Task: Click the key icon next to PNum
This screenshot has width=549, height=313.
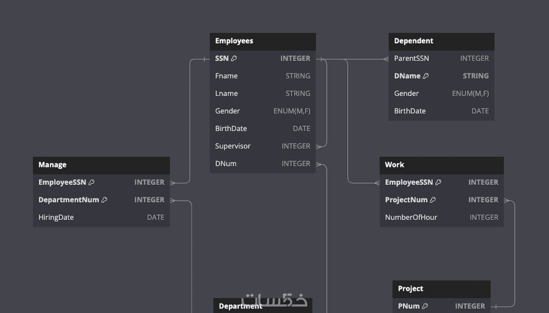Action: tap(425, 306)
